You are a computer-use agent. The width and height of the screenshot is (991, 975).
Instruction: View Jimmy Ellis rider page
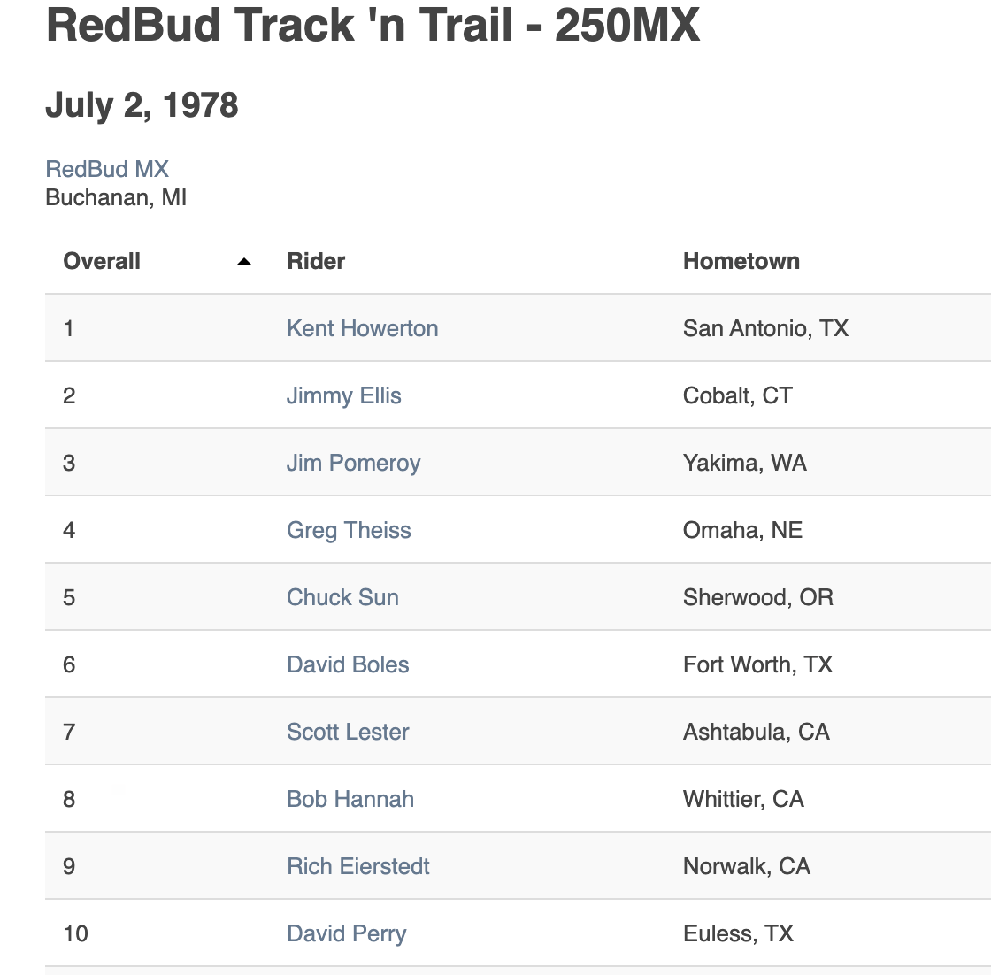point(343,396)
